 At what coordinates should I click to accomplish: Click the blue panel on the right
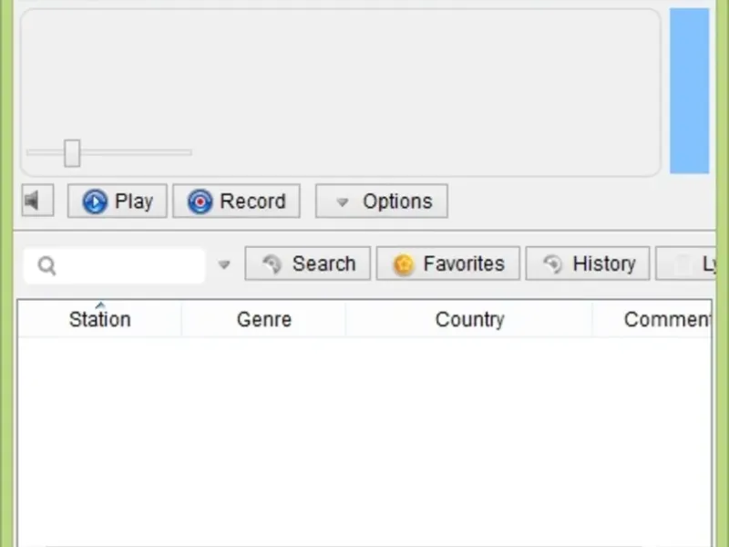tap(689, 91)
